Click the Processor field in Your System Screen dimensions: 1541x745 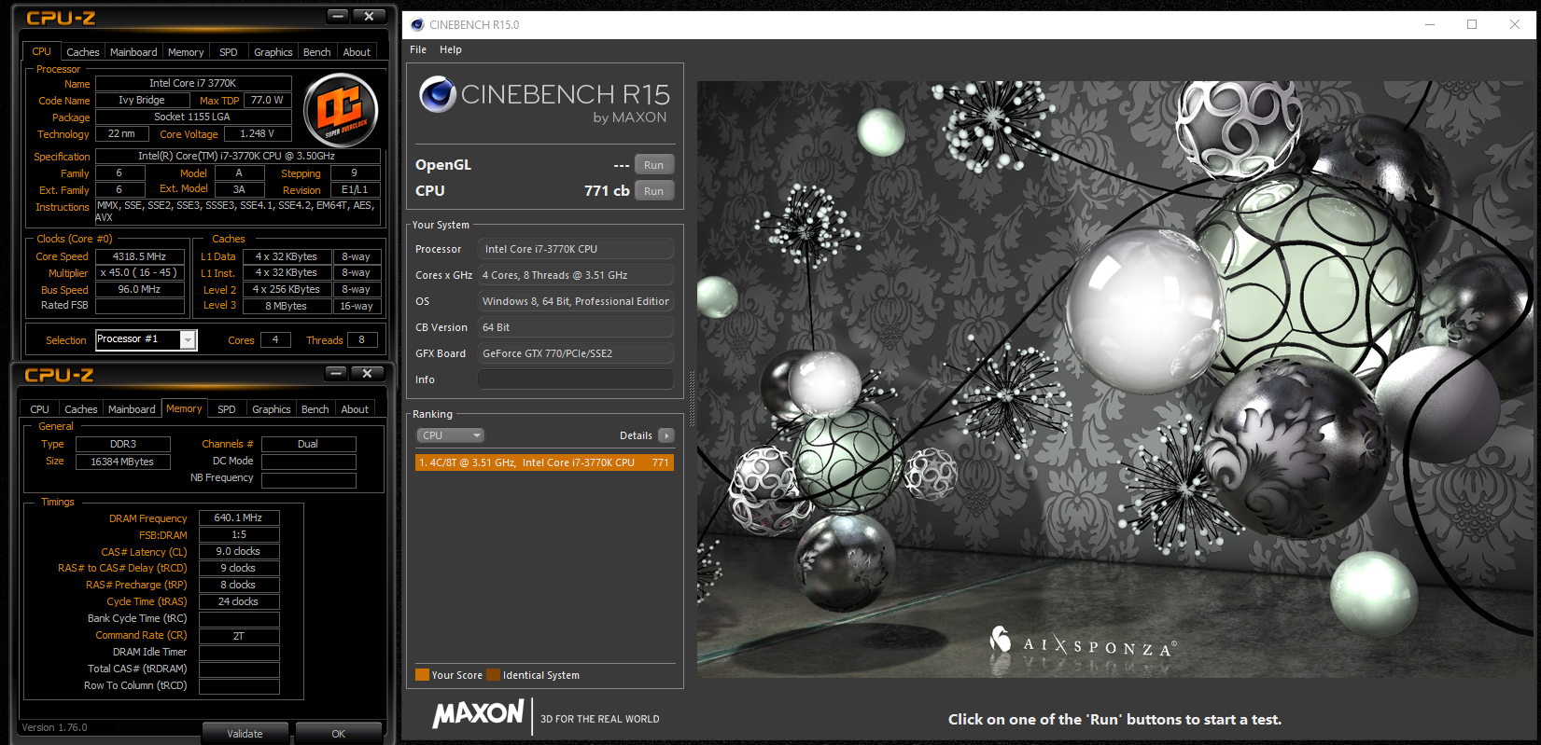coord(575,249)
